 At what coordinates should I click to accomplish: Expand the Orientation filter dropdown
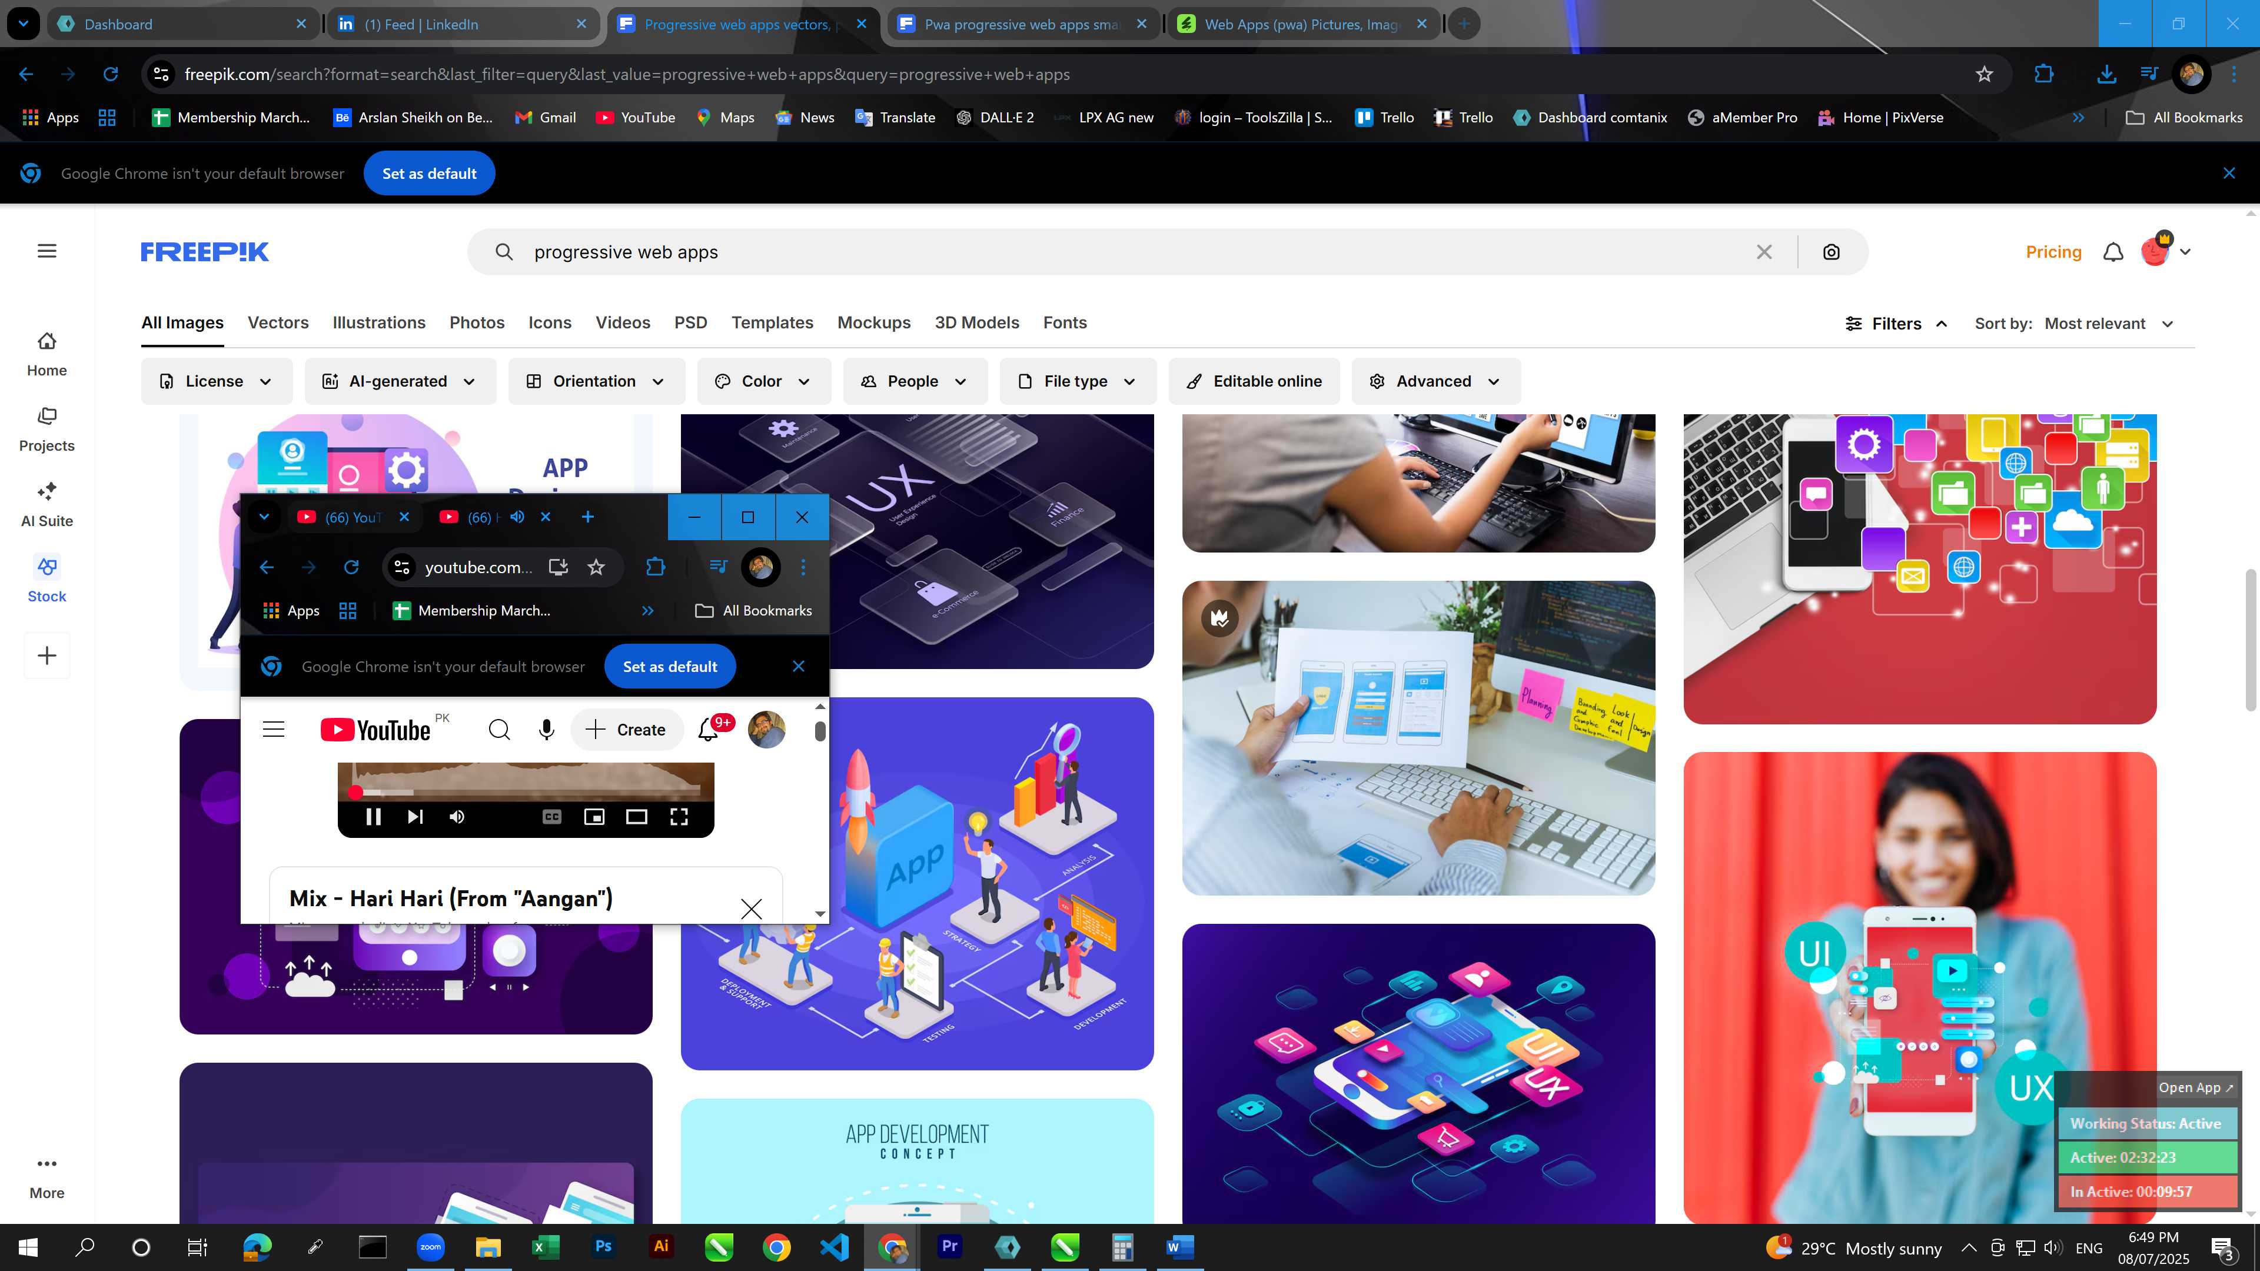(x=597, y=381)
